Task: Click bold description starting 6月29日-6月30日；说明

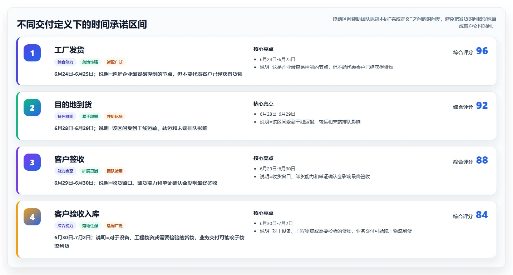Action: coord(136,183)
